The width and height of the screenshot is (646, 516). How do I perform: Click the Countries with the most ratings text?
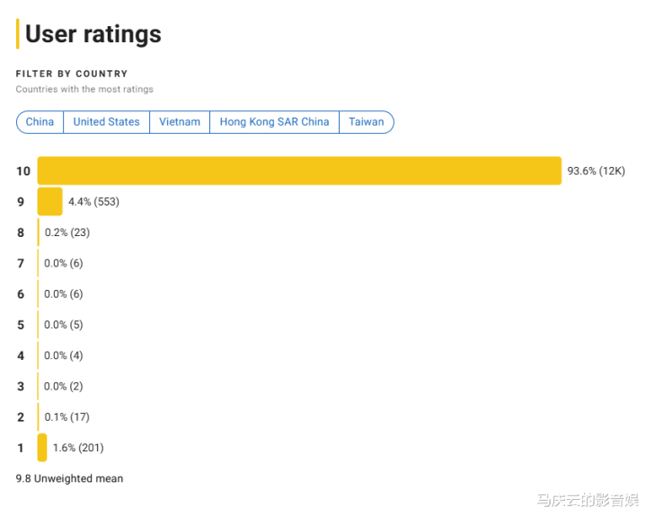pyautogui.click(x=84, y=90)
